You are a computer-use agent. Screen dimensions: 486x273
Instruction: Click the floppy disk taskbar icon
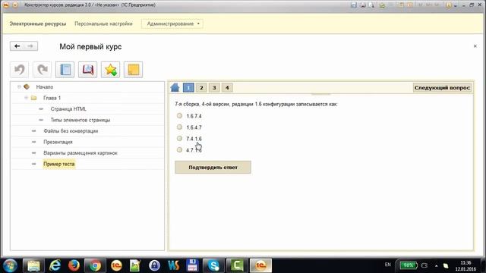pos(192,265)
